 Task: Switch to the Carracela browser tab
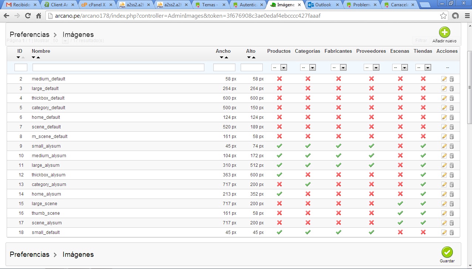tap(398, 5)
